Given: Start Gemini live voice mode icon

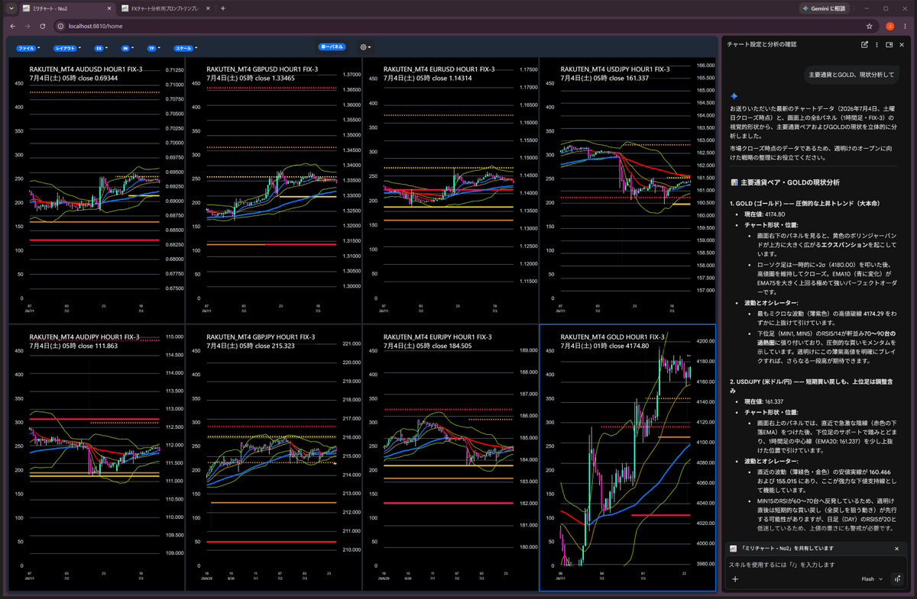Looking at the screenshot, I should pyautogui.click(x=897, y=579).
